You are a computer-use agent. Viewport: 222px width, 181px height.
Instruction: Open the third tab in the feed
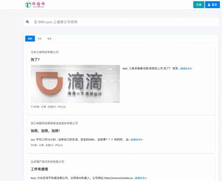[49, 38]
